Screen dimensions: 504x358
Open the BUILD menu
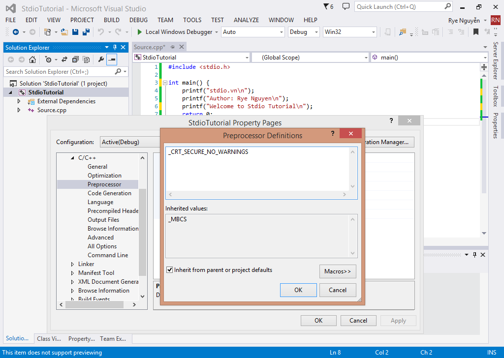pos(112,20)
